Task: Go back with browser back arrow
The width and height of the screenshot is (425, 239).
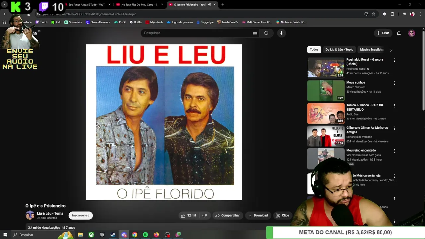Action: pyautogui.click(x=5, y=14)
